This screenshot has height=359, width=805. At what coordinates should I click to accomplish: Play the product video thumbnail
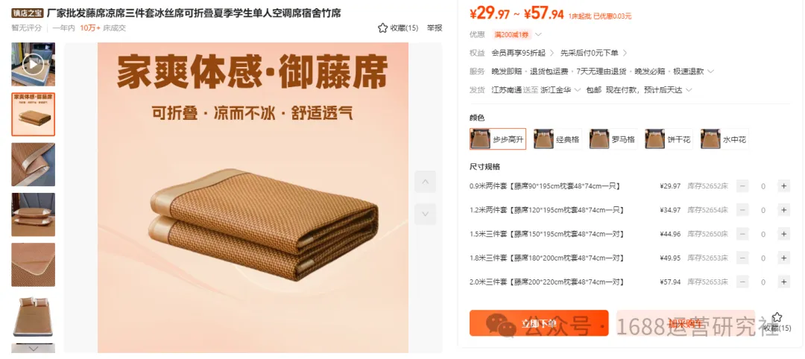tap(34, 64)
